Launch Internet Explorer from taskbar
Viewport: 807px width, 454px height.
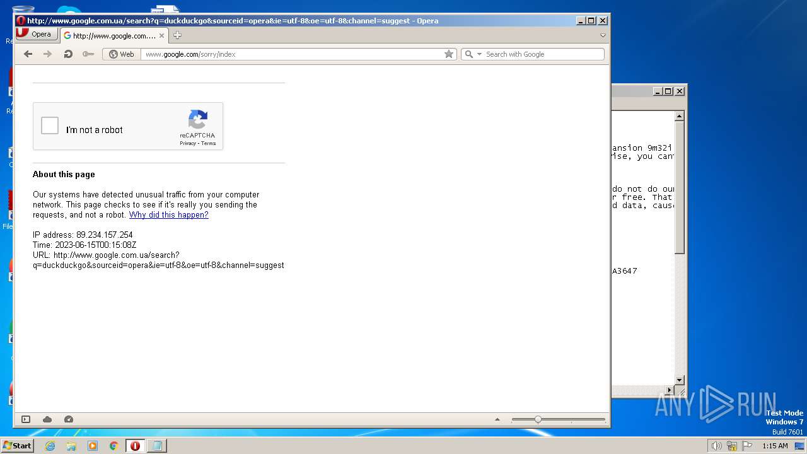point(50,446)
